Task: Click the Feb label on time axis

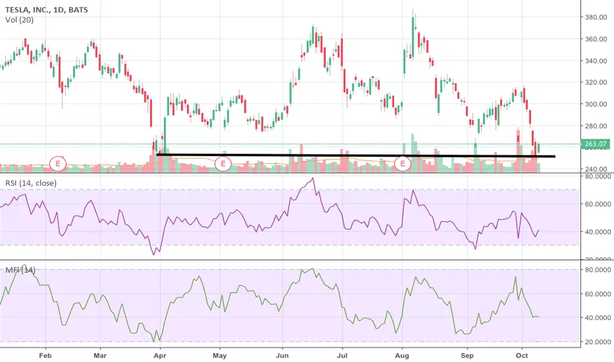Action: point(45,355)
